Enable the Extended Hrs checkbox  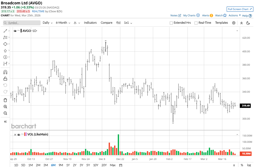pos(171,23)
